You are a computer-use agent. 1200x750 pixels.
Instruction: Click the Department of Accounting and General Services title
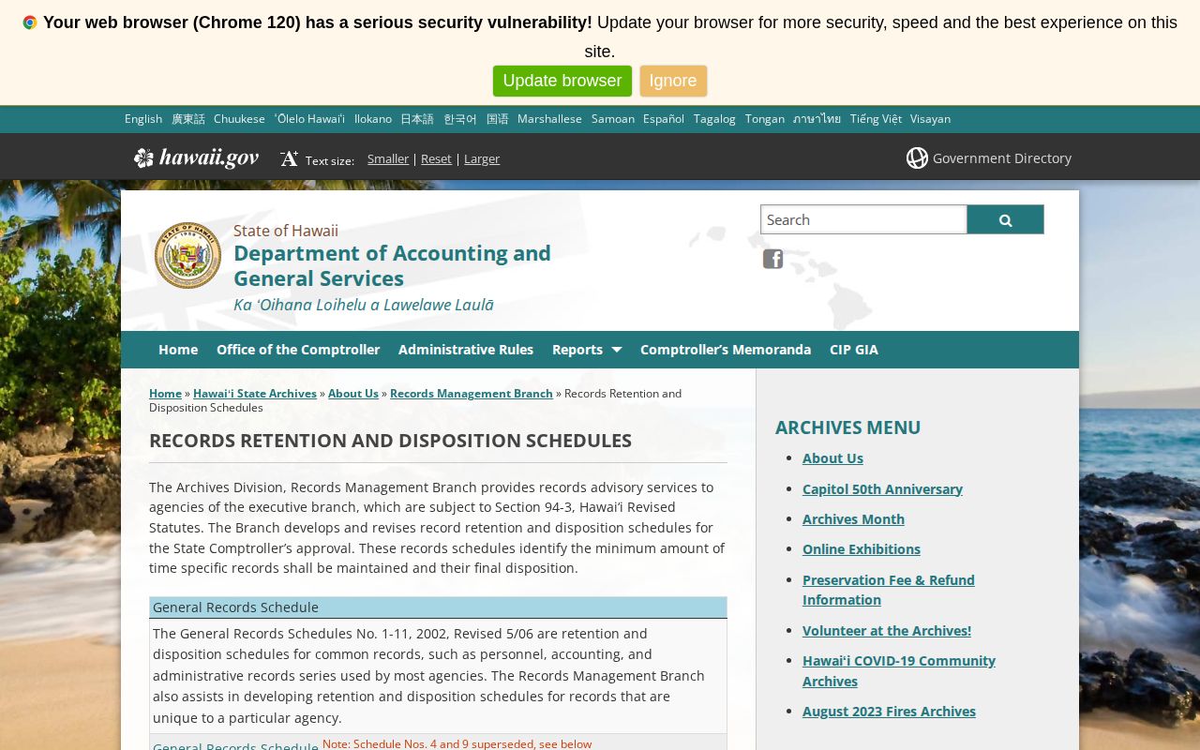point(392,265)
